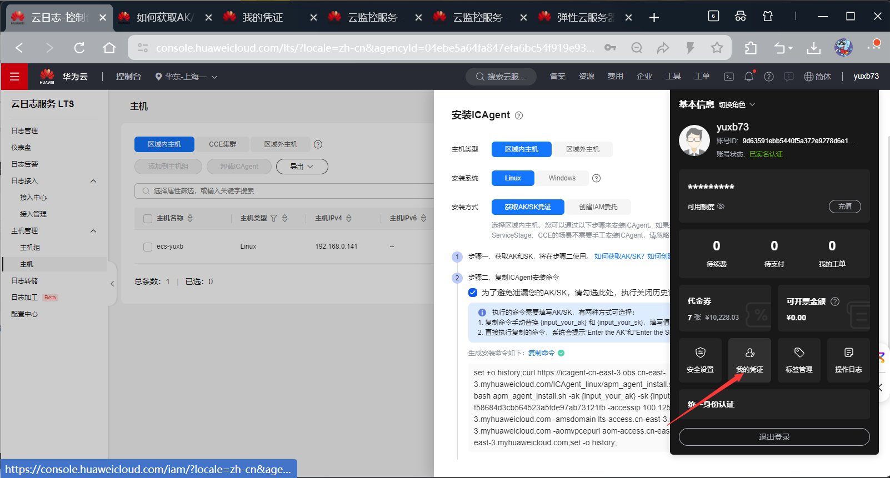Sort by 主机IPv4 column arrows
This screenshot has height=478, width=890.
click(x=349, y=218)
